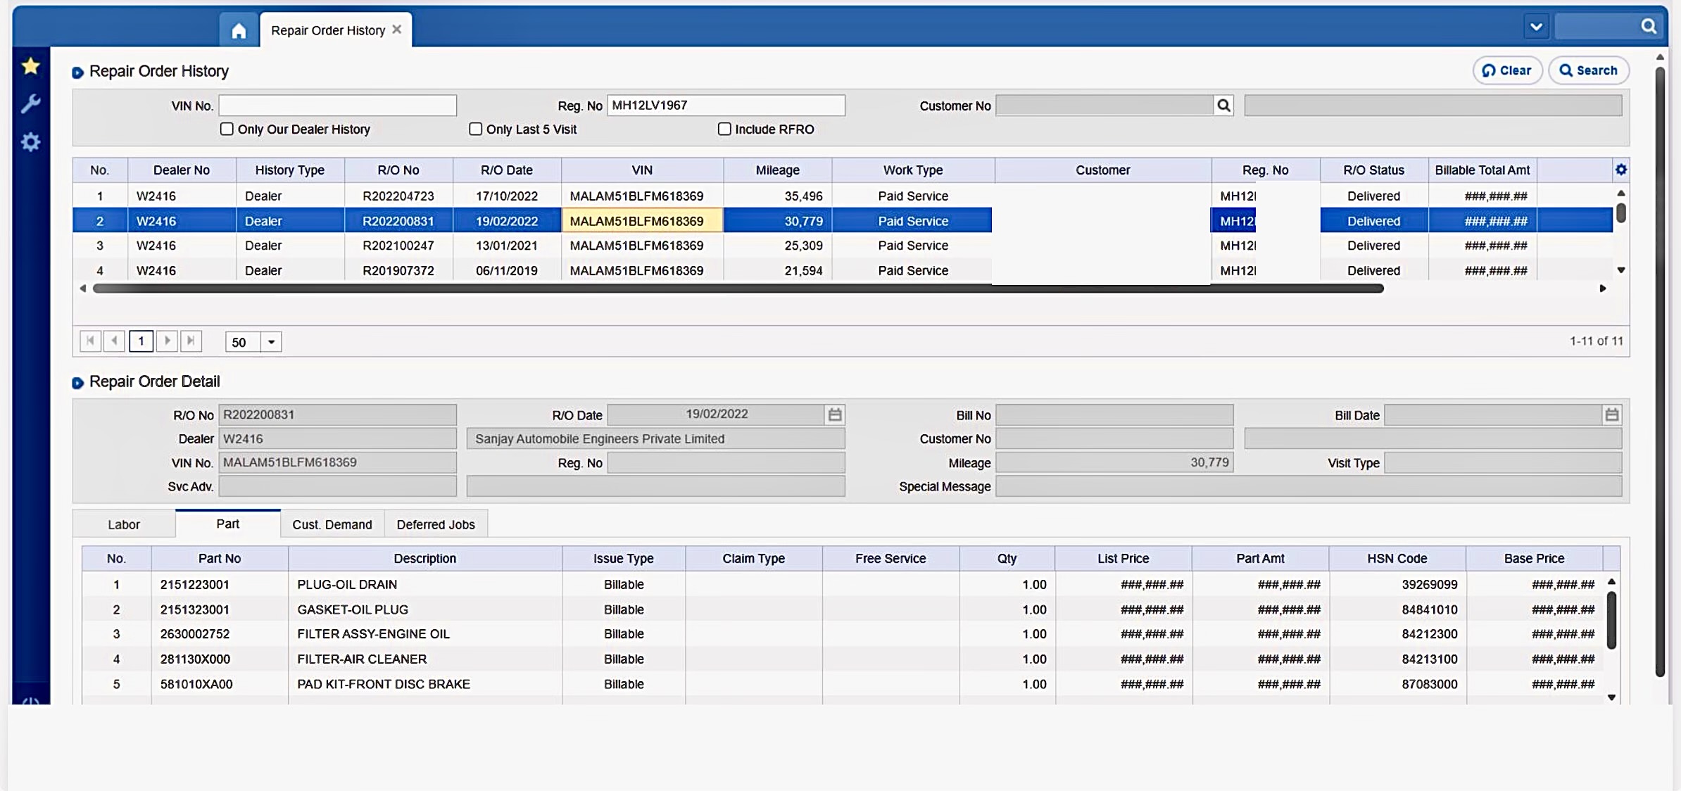Open grid column settings gear icon
The image size is (1681, 791).
(1620, 170)
